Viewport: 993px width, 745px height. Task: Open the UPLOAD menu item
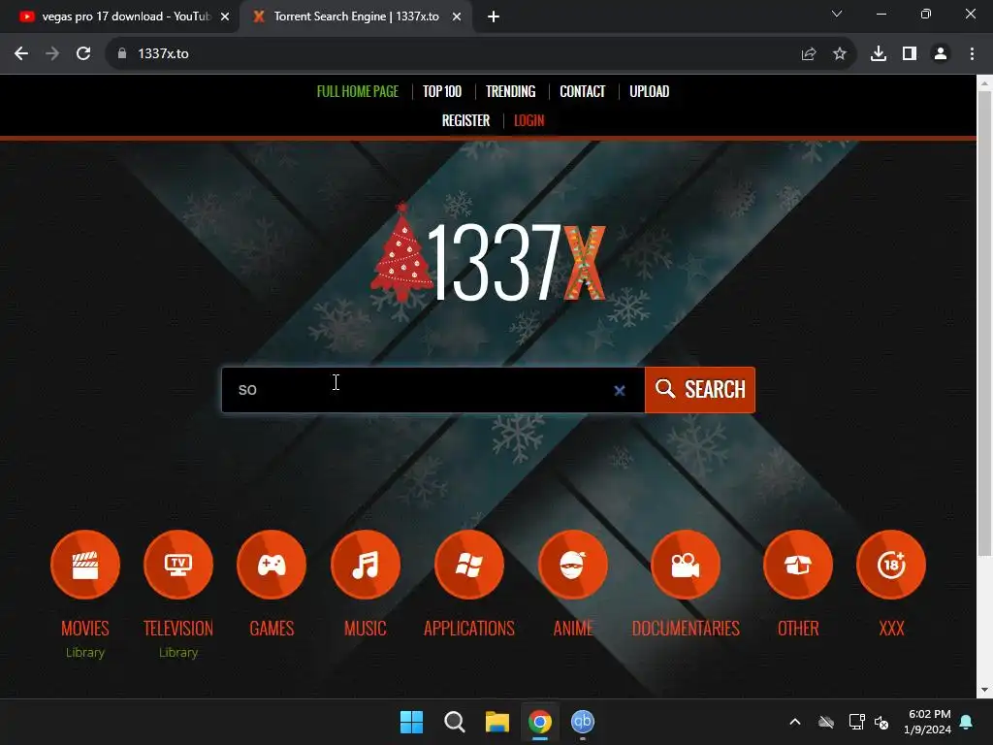coord(649,91)
